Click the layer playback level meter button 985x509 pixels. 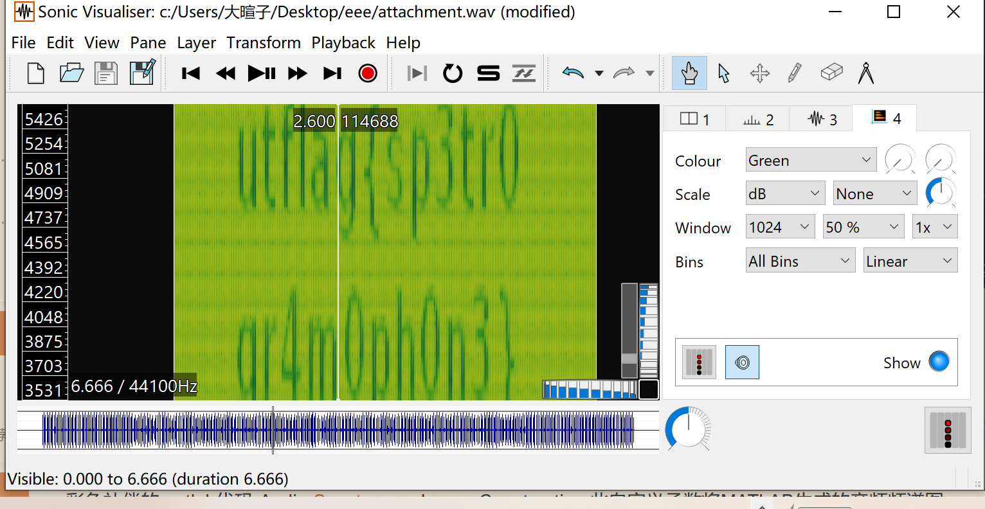pyautogui.click(x=699, y=362)
